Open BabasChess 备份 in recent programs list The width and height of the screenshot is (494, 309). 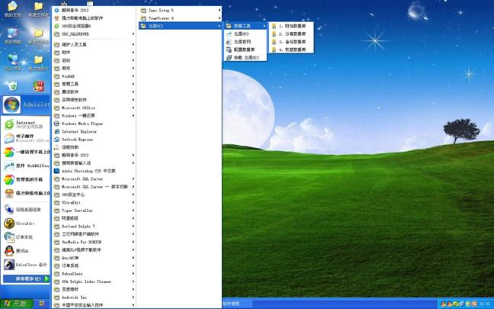[27, 265]
